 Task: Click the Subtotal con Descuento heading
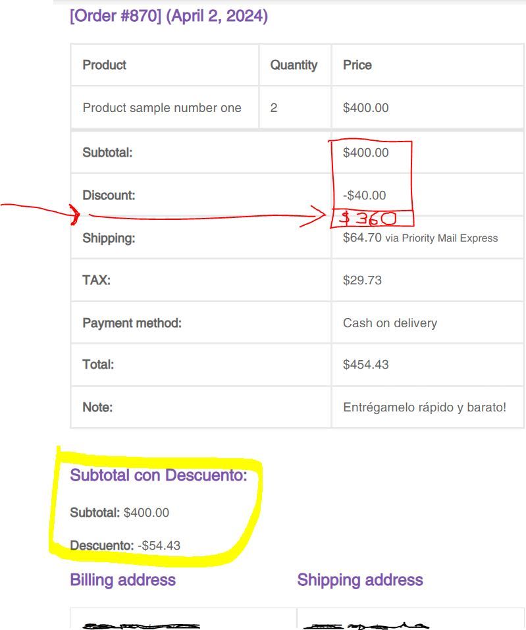(159, 475)
